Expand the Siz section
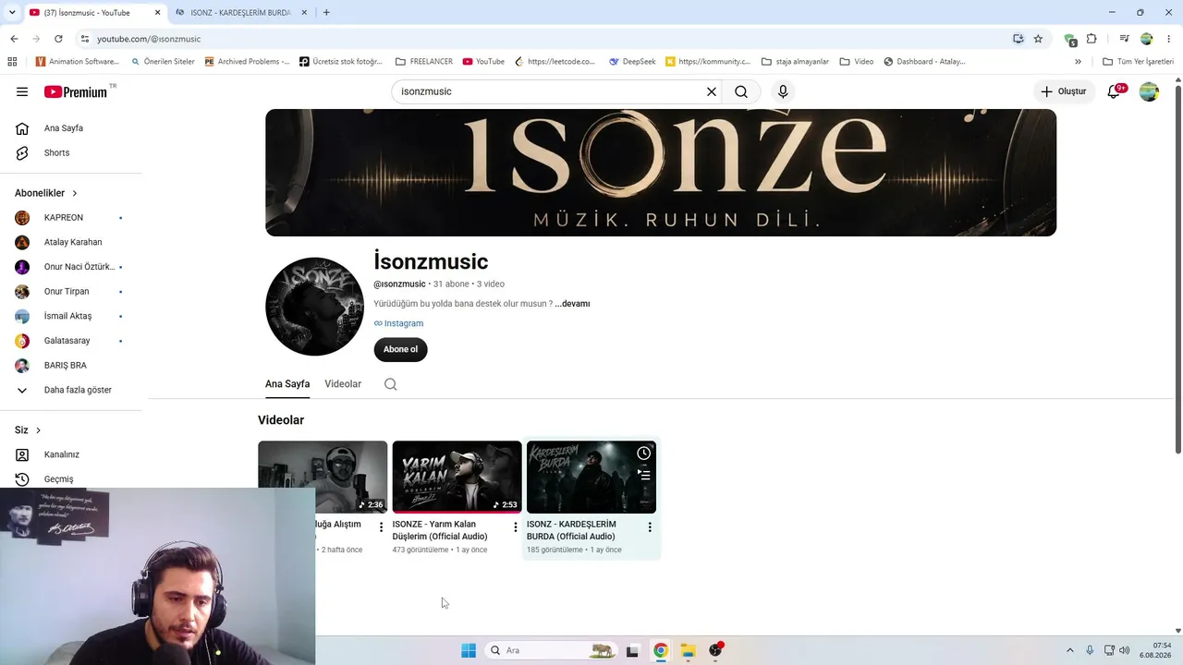 (28, 430)
